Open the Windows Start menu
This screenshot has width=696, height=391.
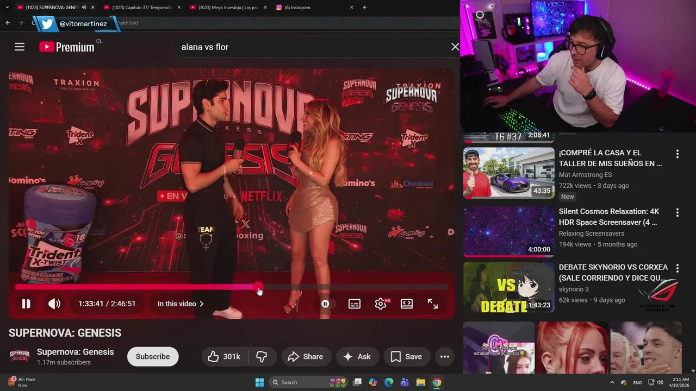pyautogui.click(x=259, y=382)
